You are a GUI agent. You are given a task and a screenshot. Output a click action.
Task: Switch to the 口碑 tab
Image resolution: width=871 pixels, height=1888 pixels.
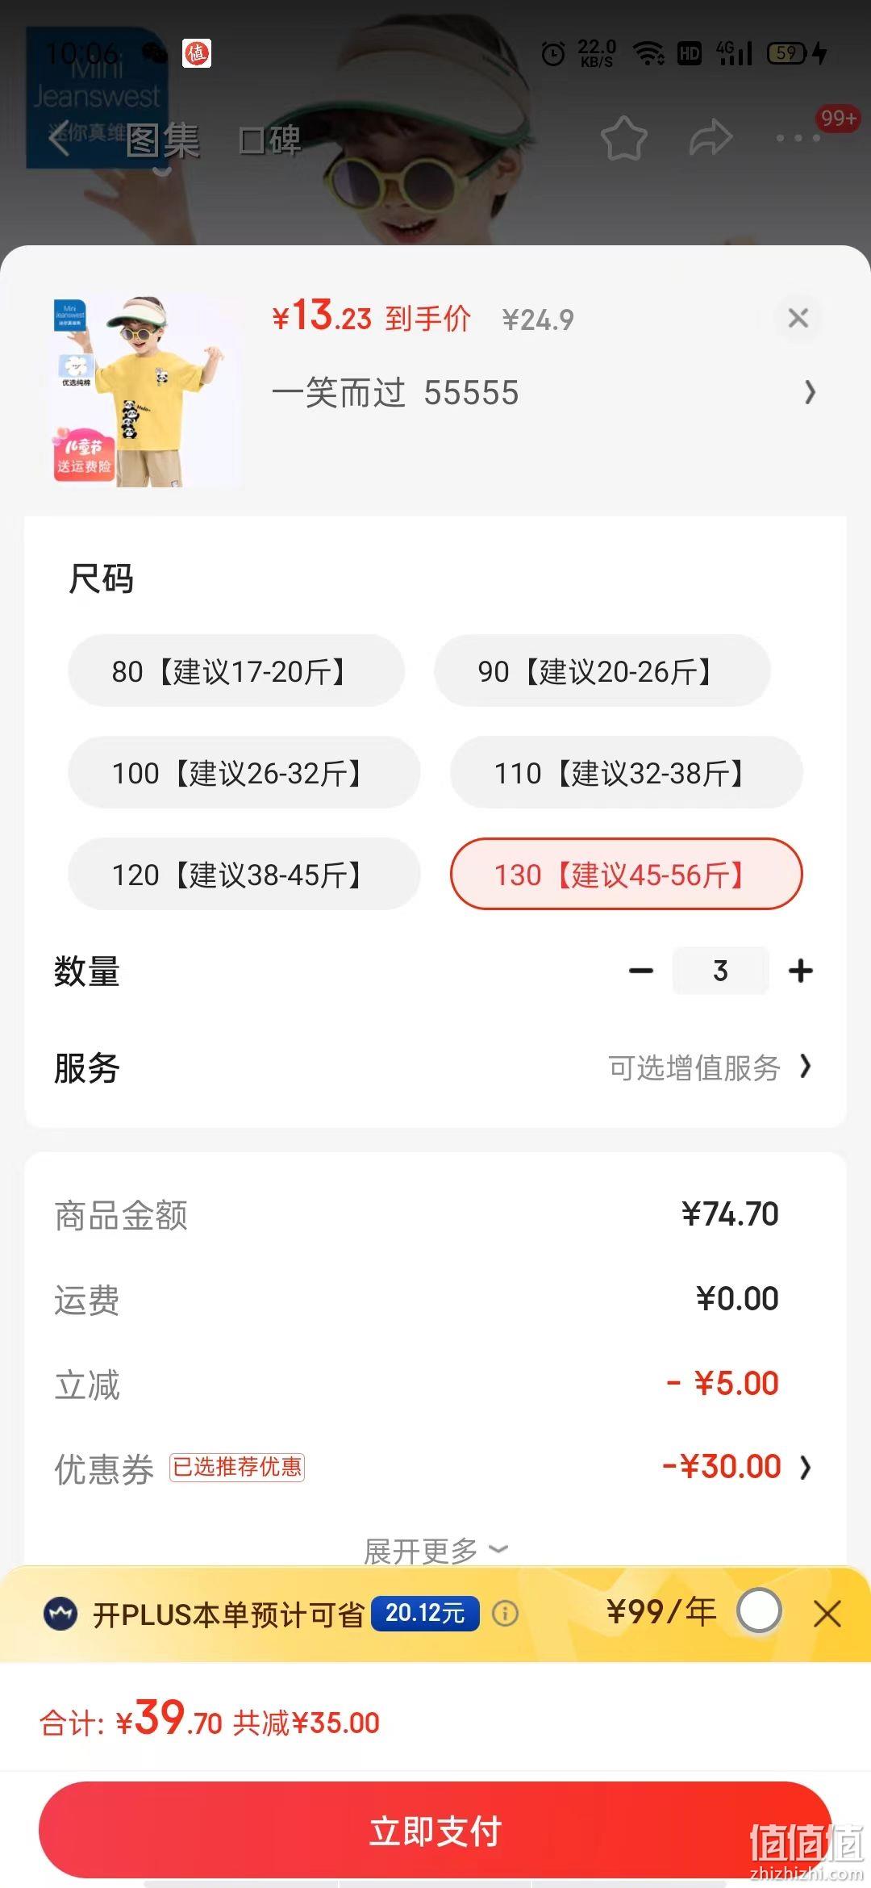coord(270,141)
